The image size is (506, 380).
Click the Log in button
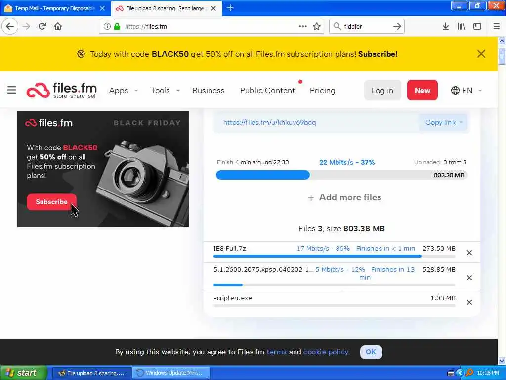click(382, 90)
